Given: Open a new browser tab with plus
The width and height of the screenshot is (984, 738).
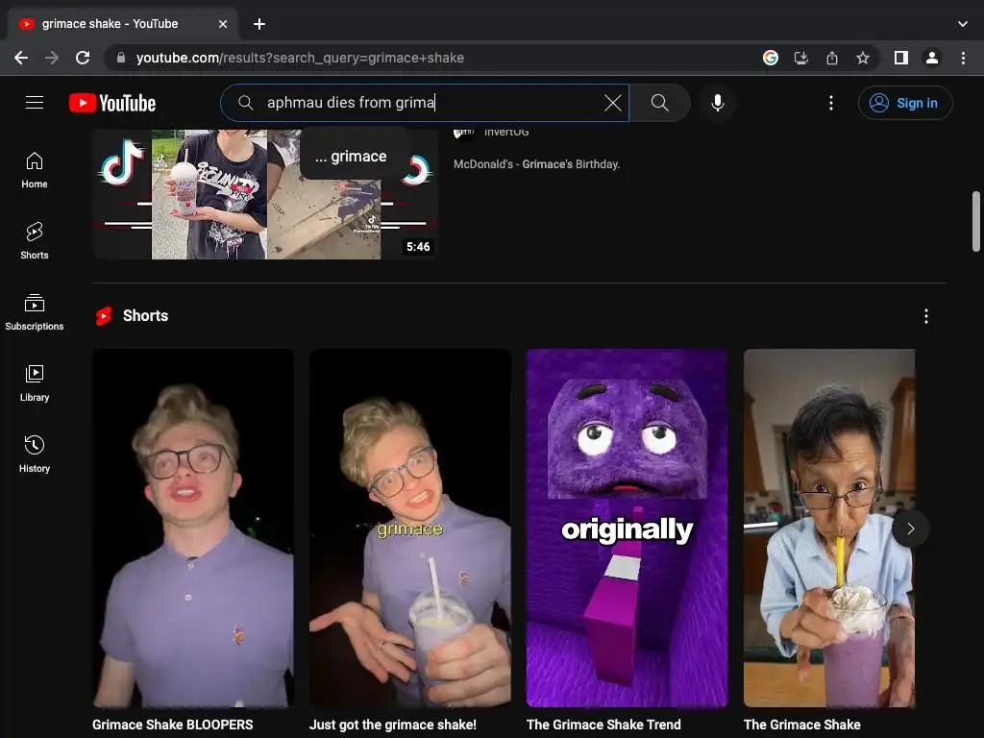Looking at the screenshot, I should pyautogui.click(x=259, y=24).
